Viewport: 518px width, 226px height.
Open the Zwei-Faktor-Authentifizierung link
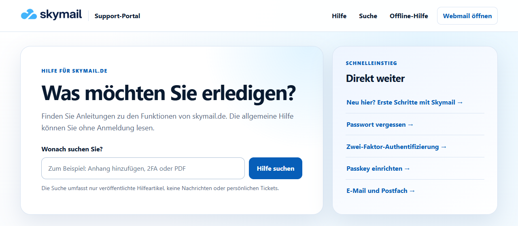click(x=397, y=147)
